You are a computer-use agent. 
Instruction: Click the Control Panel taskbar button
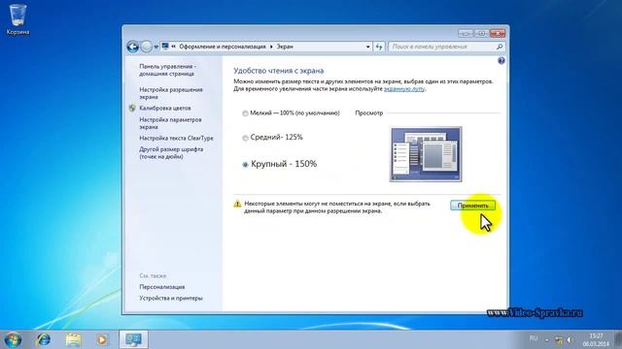[x=133, y=339]
